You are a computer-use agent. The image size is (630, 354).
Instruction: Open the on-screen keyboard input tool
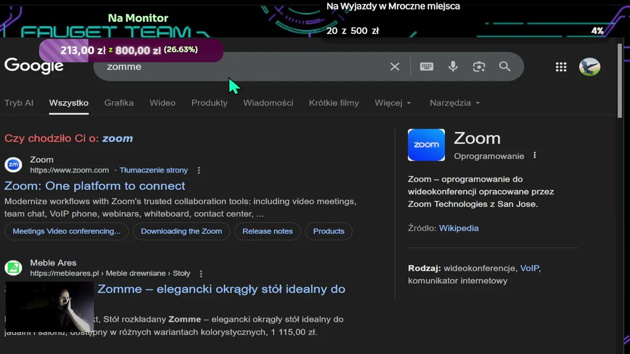(427, 66)
